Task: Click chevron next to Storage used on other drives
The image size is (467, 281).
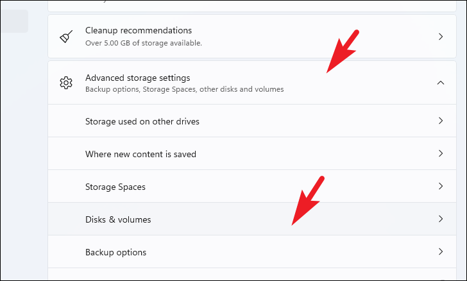Action: point(441,121)
